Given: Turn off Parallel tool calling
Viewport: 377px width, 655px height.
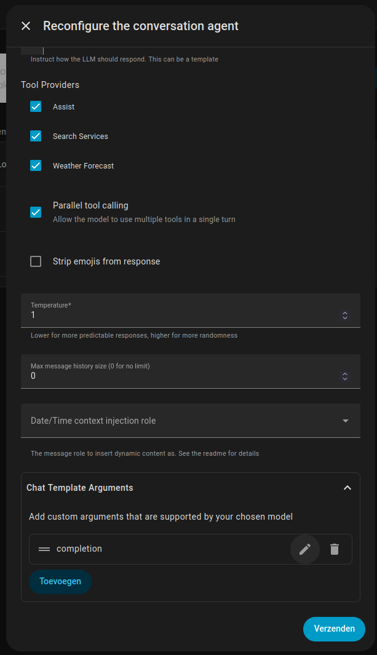Looking at the screenshot, I should point(36,212).
